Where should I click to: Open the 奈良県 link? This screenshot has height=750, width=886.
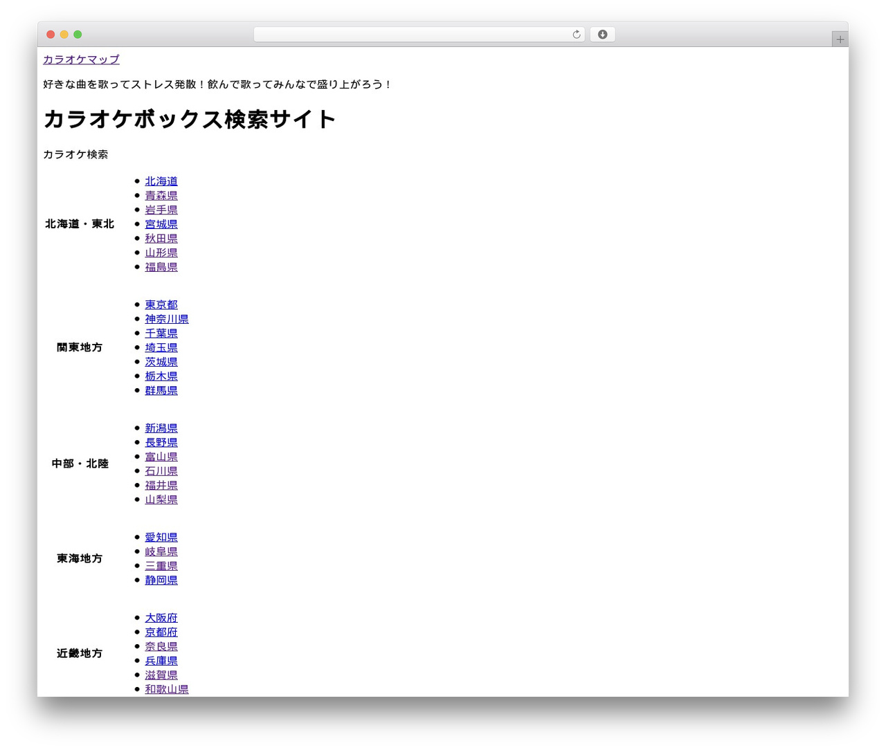161,647
